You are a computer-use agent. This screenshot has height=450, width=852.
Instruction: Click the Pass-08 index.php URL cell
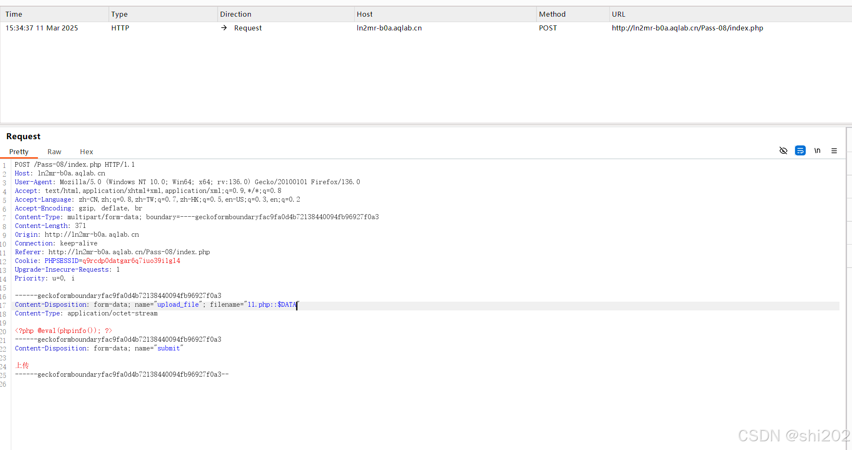click(687, 28)
